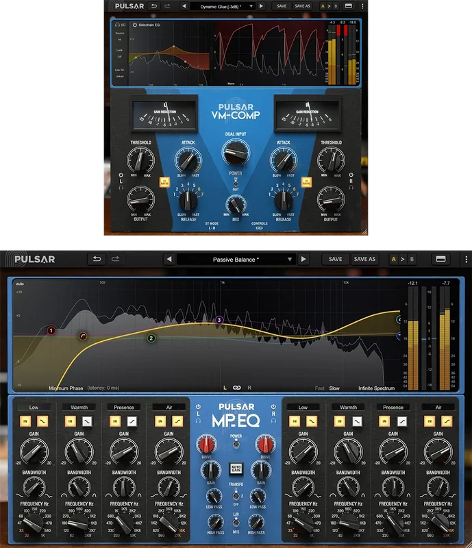Load previous preset in VM-COMP
The width and height of the screenshot is (472, 548).
[x=184, y=6]
